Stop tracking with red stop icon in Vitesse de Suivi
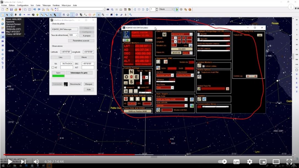 (x=126, y=99)
